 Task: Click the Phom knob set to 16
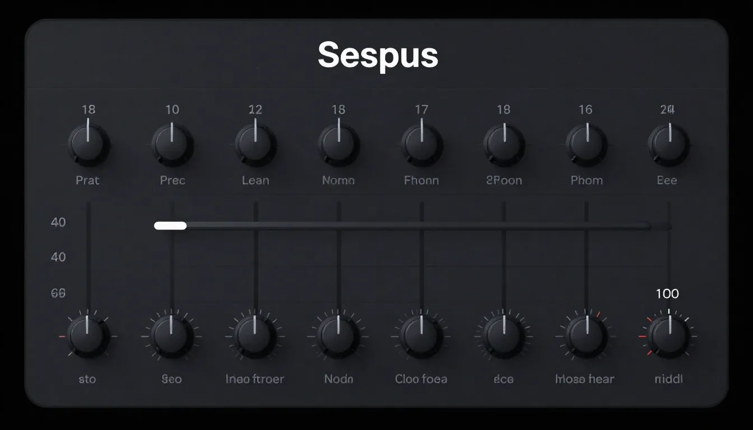(x=586, y=144)
